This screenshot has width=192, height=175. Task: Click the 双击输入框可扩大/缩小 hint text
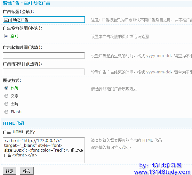click(x=111, y=147)
